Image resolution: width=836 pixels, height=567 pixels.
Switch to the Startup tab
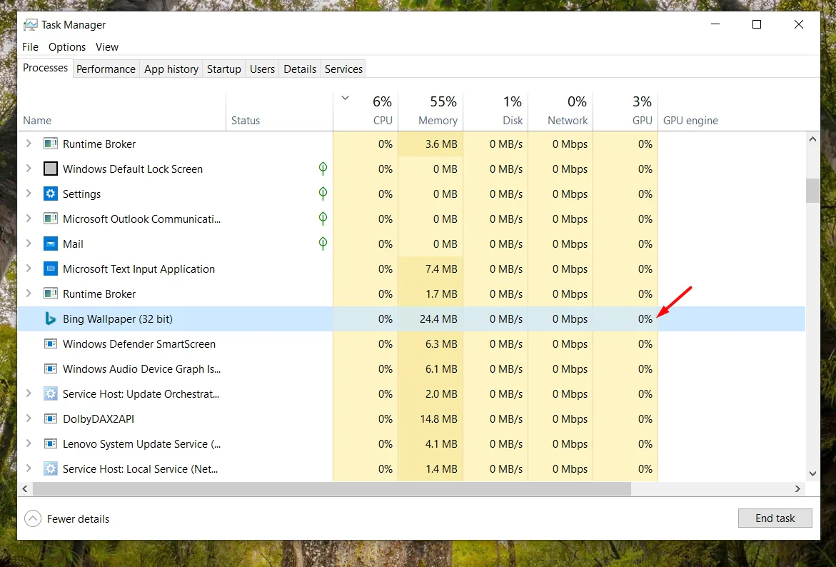coord(224,69)
